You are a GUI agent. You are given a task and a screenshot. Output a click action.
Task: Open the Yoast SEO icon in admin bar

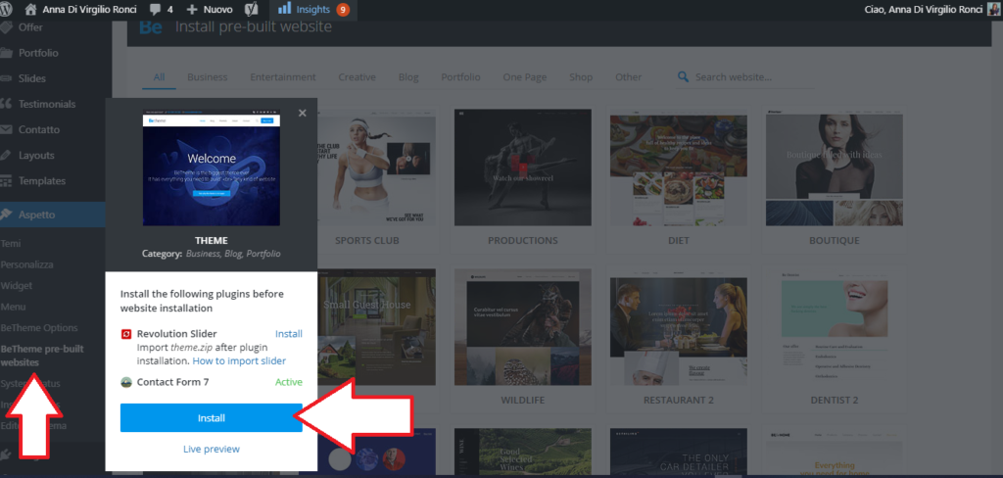click(252, 10)
